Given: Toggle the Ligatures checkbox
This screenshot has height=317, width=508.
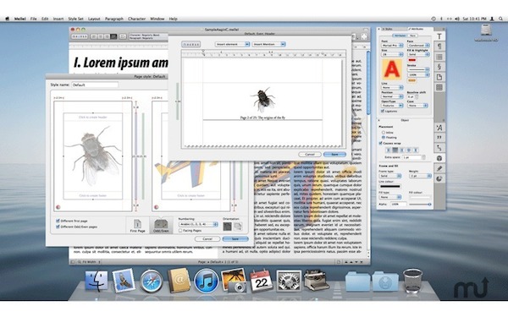Looking at the screenshot, I should [383, 111].
